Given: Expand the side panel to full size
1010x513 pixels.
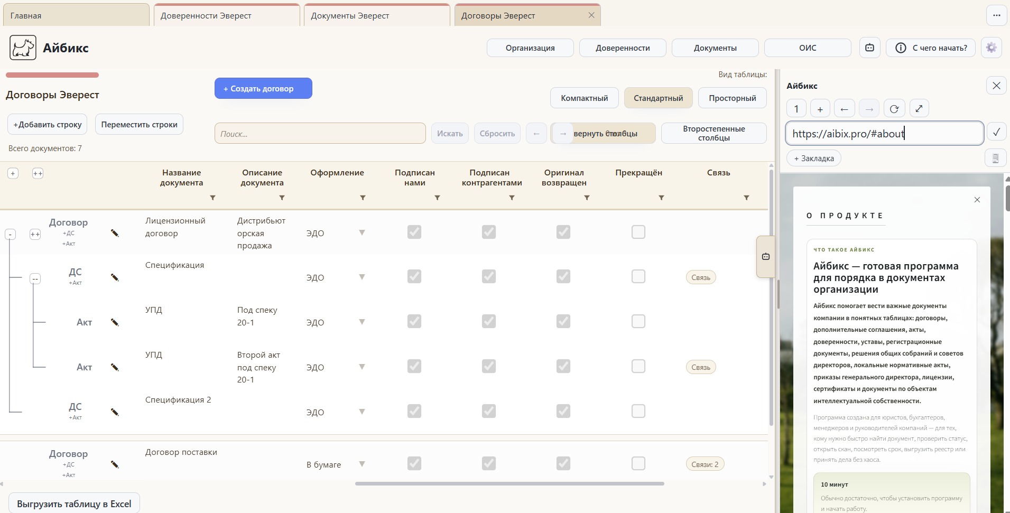Looking at the screenshot, I should click(x=919, y=109).
